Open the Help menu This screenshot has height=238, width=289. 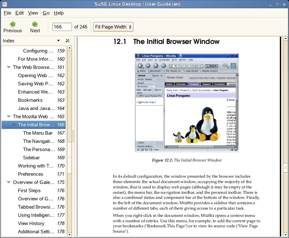point(59,13)
